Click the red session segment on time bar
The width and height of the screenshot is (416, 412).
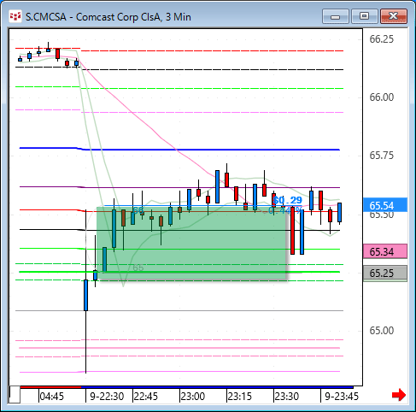point(50,387)
